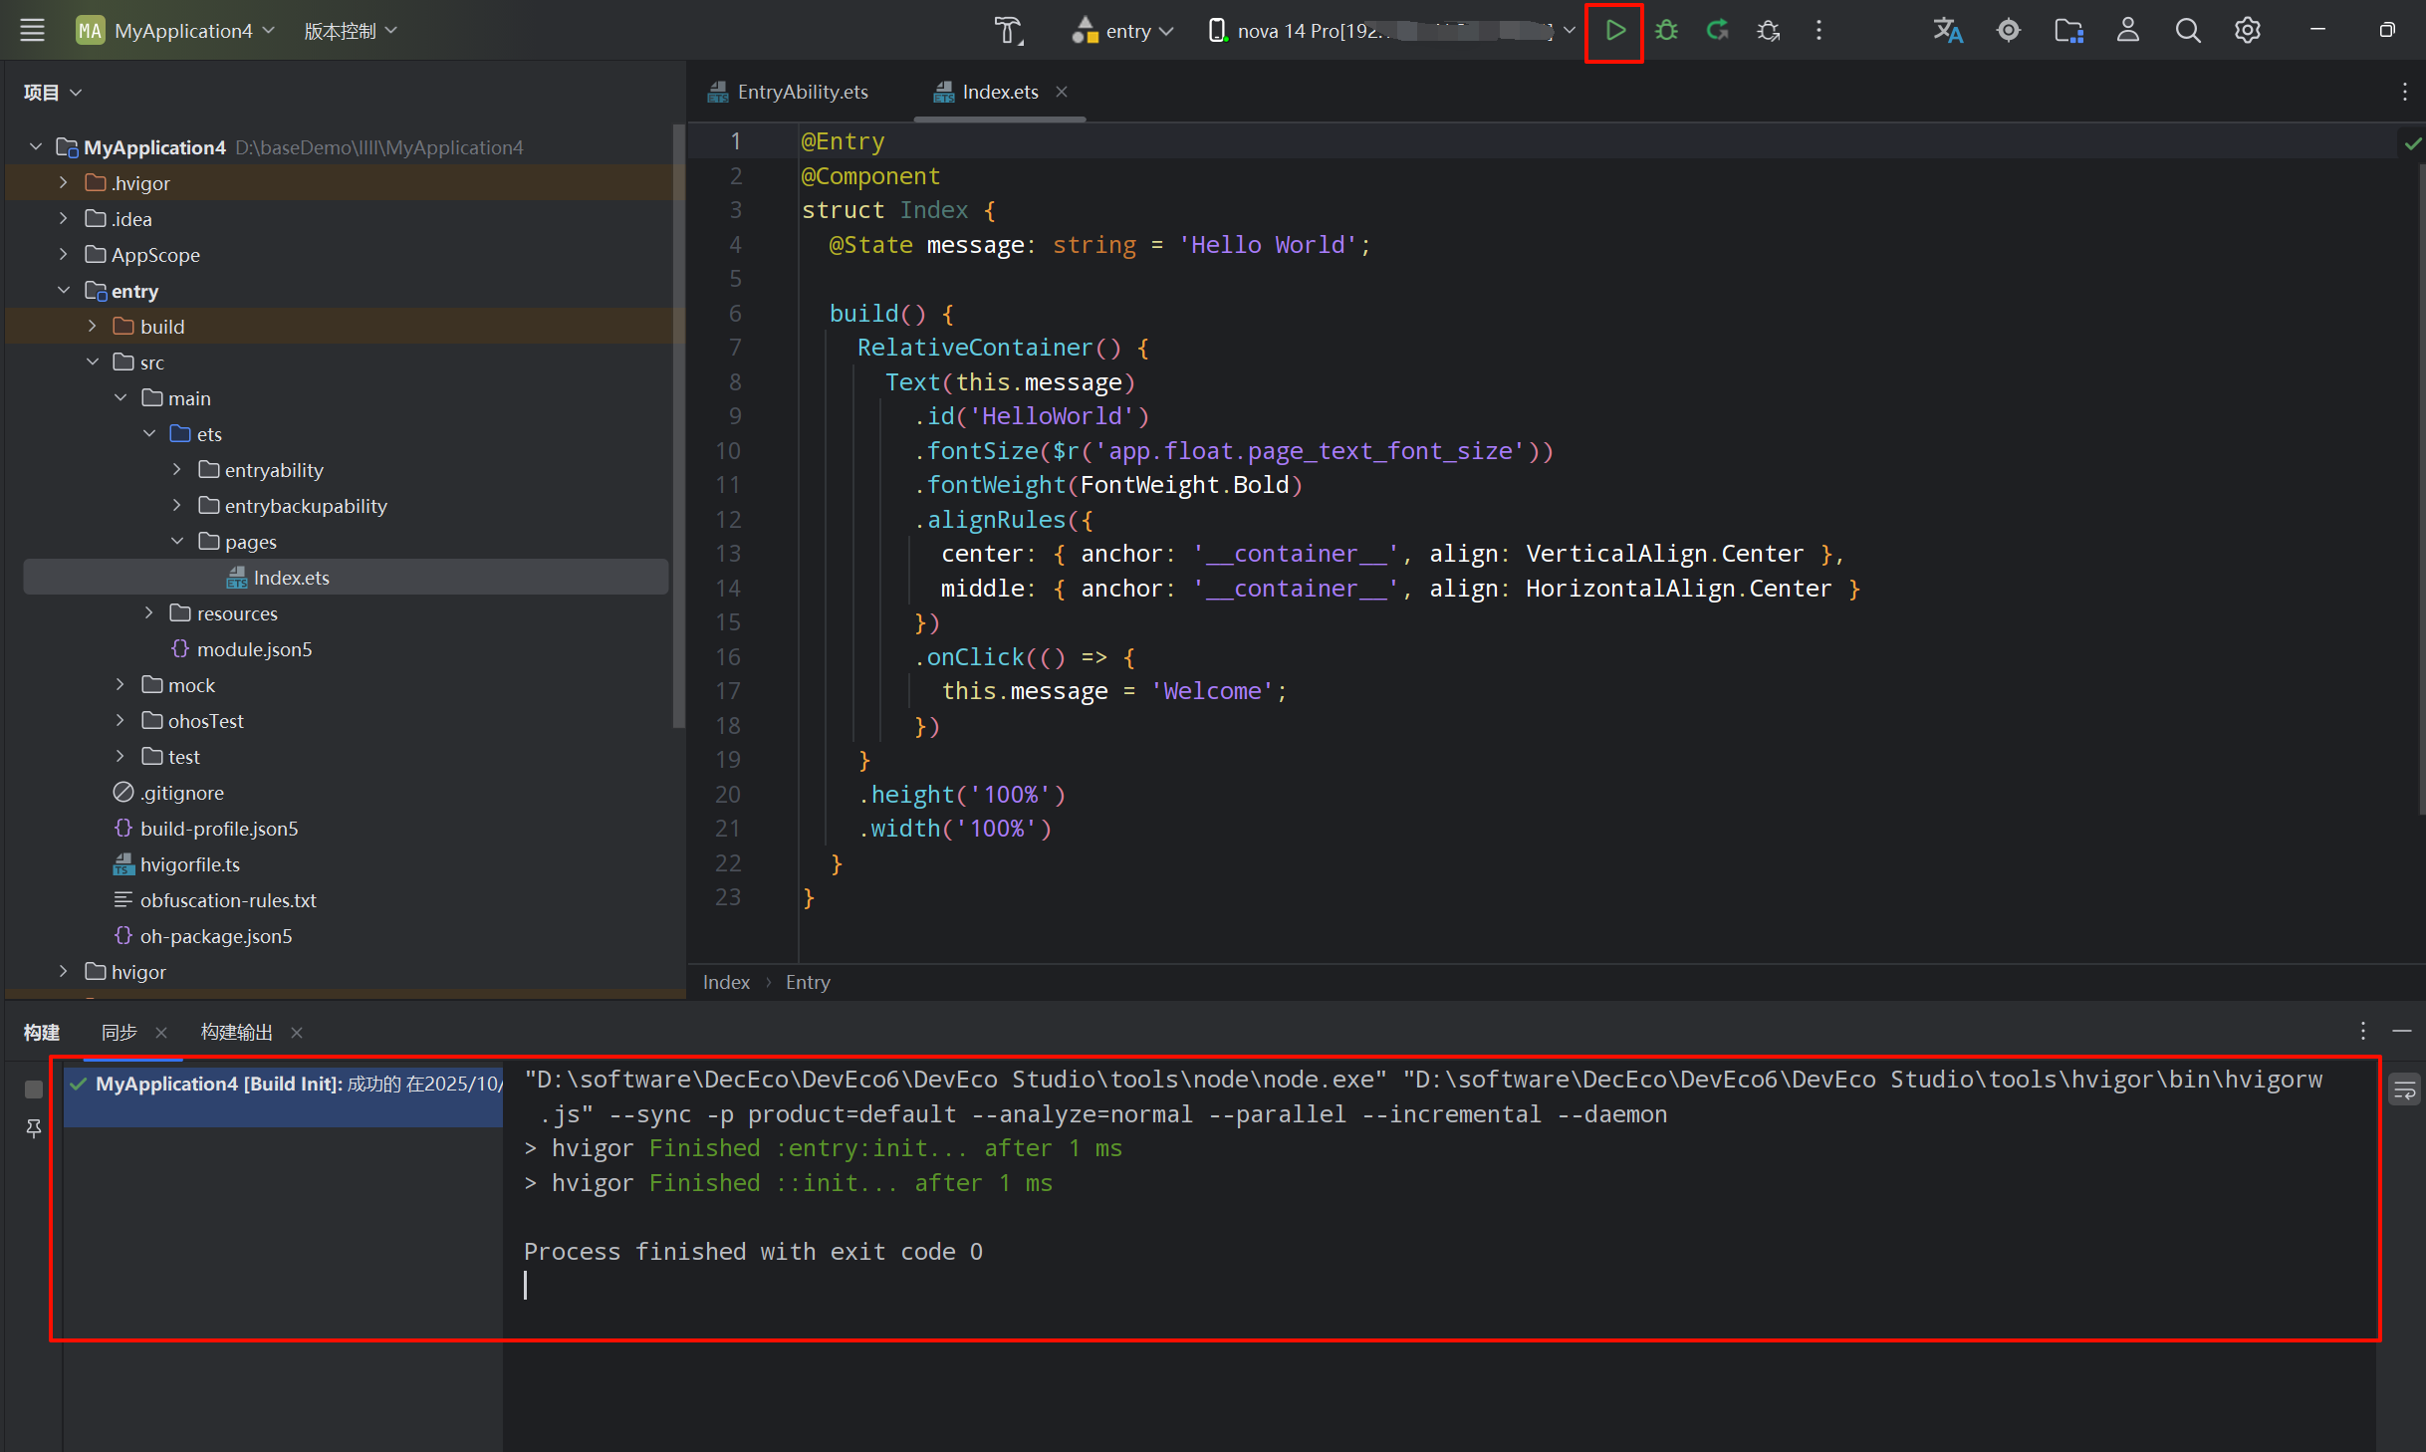This screenshot has width=2426, height=1452.
Task: Click the hammer Build project icon
Action: click(1008, 31)
